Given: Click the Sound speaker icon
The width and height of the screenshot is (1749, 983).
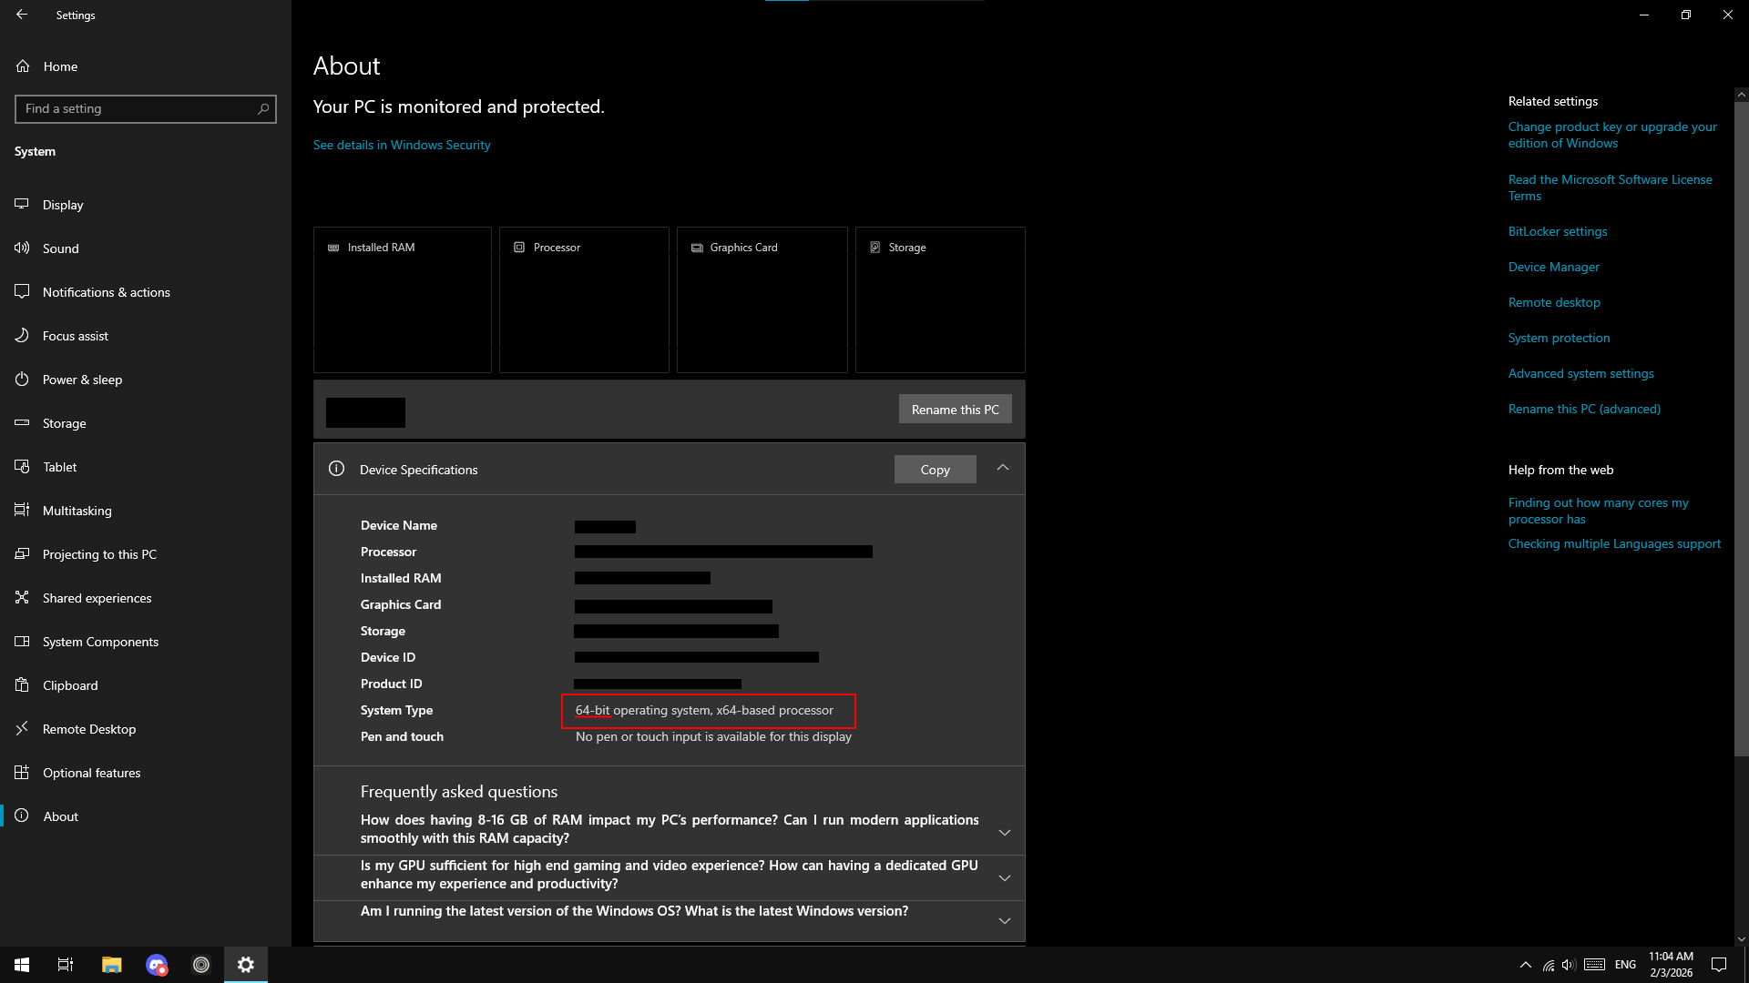Looking at the screenshot, I should point(22,248).
